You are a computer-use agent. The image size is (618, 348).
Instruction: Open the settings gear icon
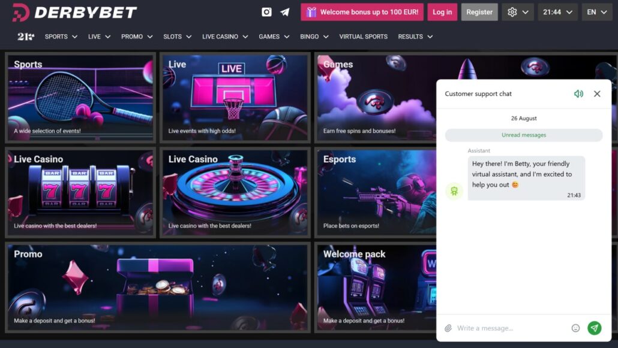pyautogui.click(x=512, y=12)
